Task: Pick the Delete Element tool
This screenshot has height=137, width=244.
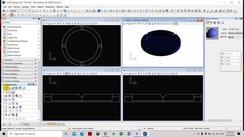Action: point(14,52)
